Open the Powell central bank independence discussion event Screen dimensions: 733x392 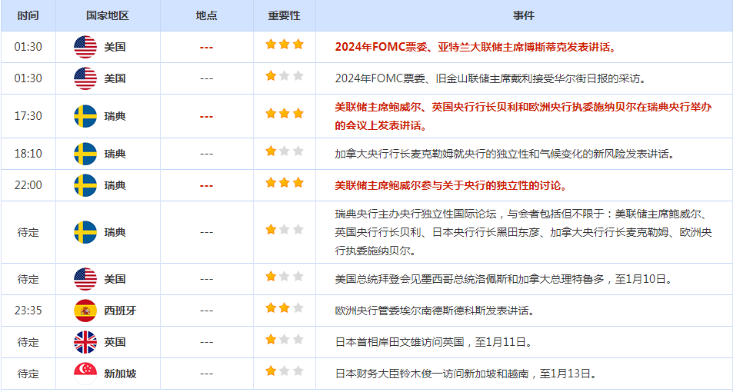click(x=451, y=186)
